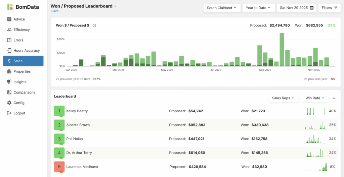
Task: Open the Properties menu item
Action: (22, 71)
